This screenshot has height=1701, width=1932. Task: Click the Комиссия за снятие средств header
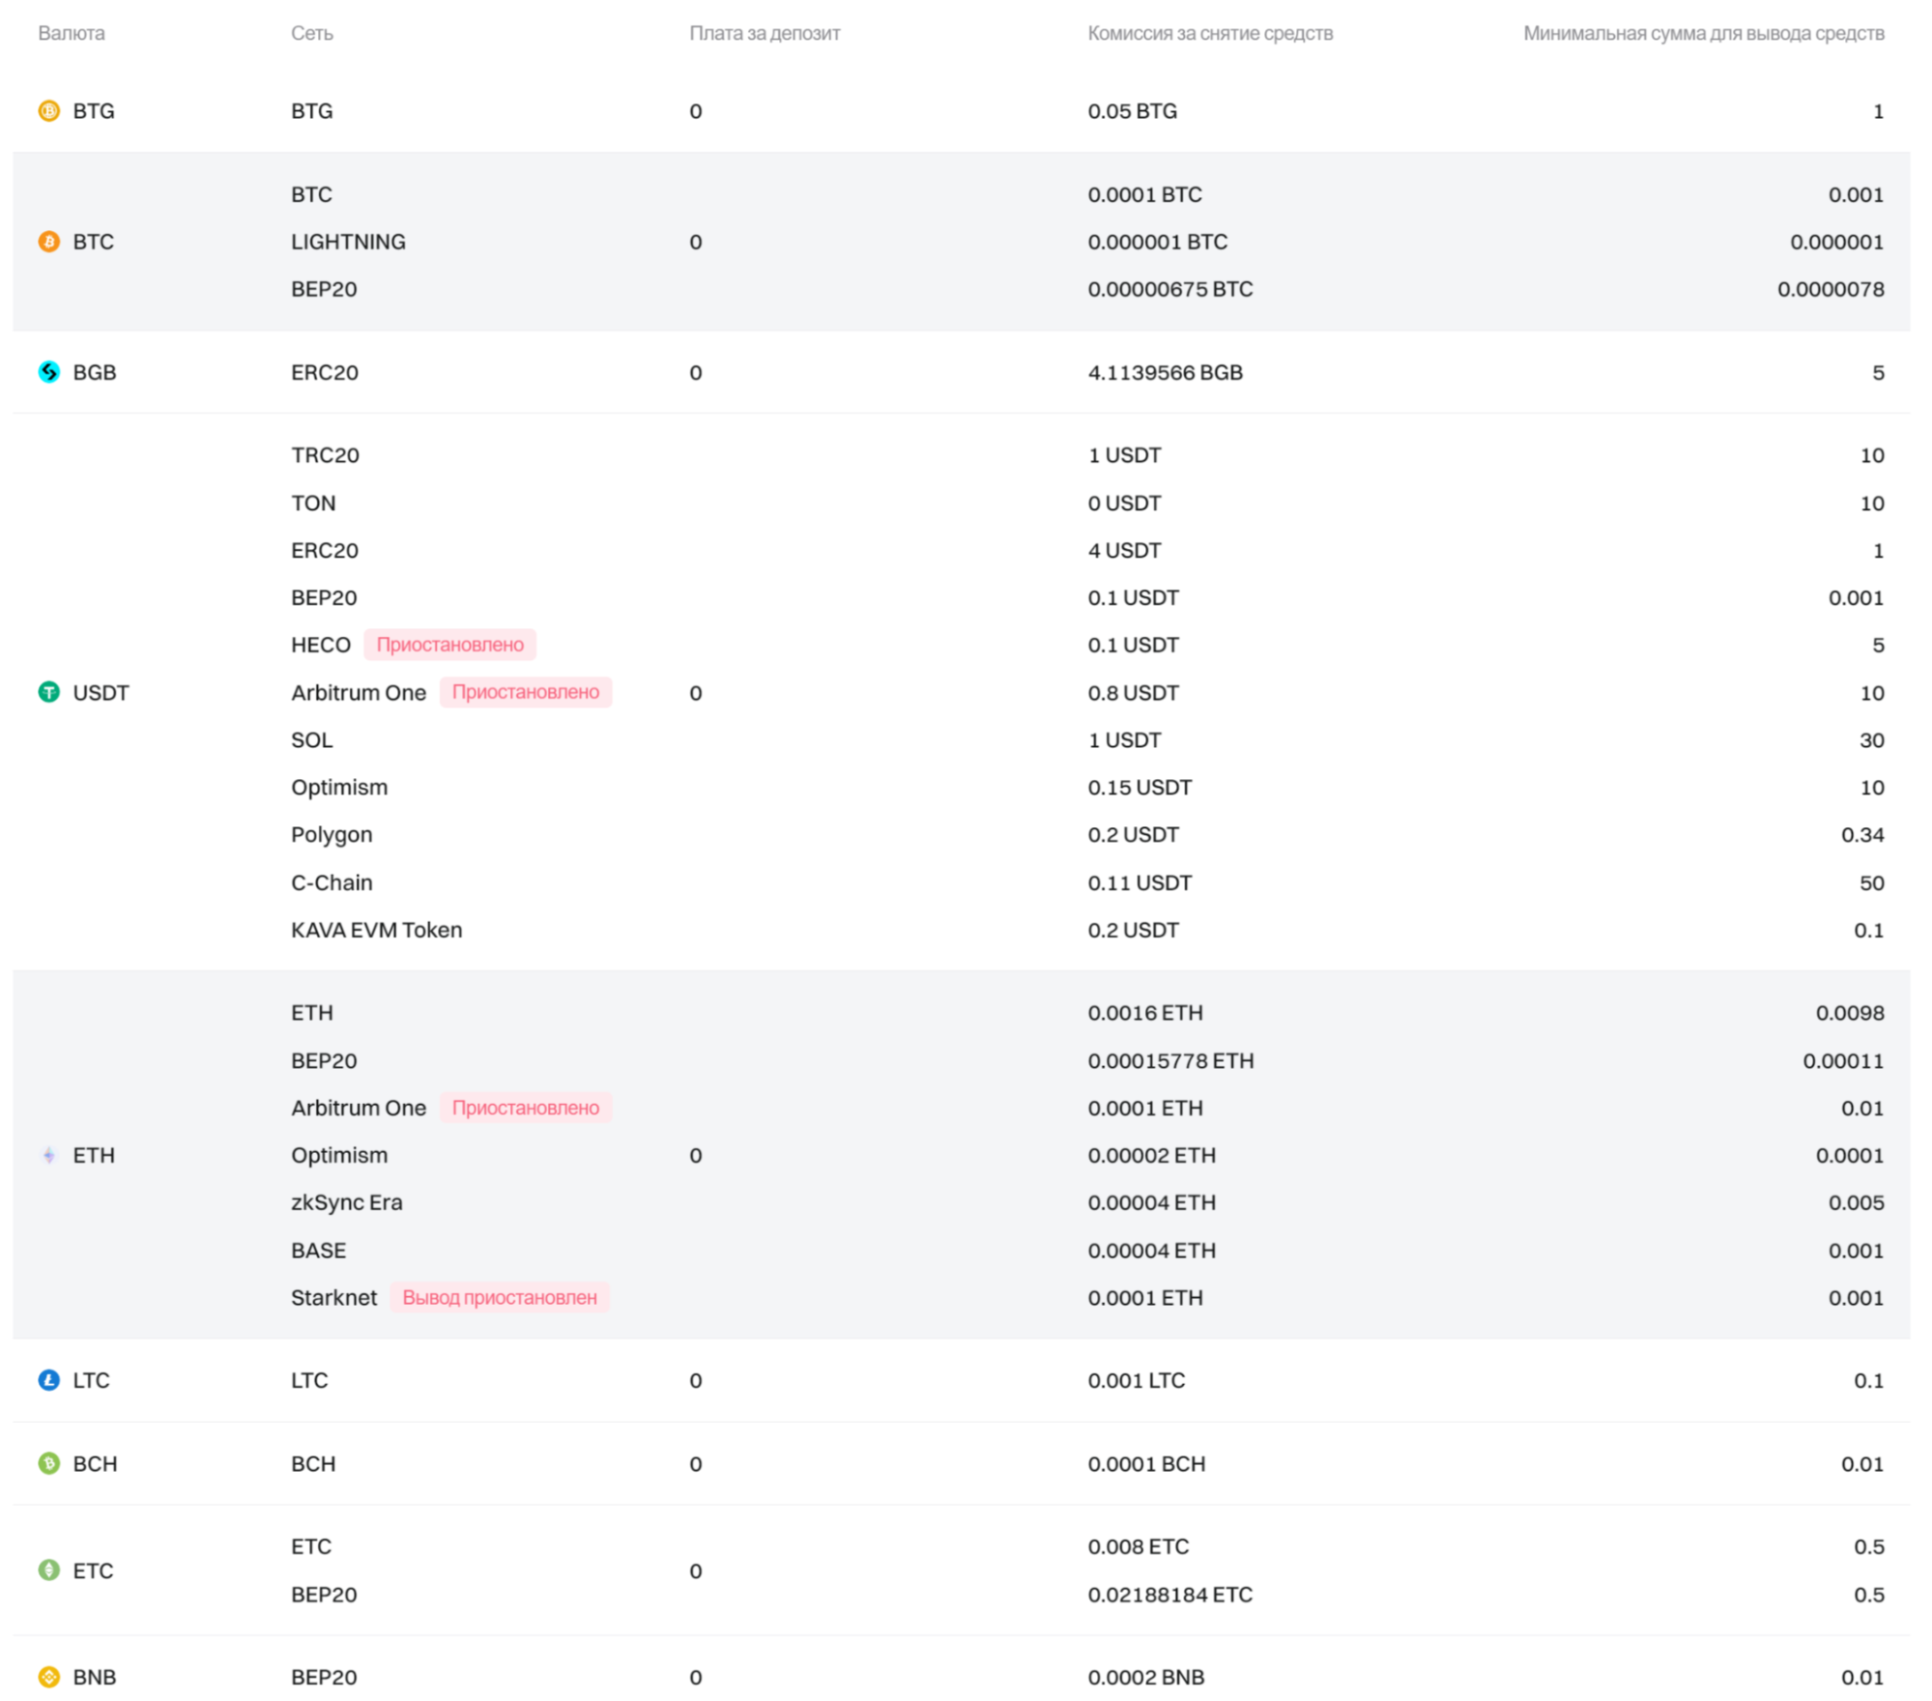point(1209,34)
